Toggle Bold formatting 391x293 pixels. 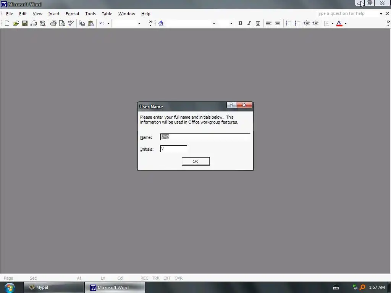[x=241, y=23]
